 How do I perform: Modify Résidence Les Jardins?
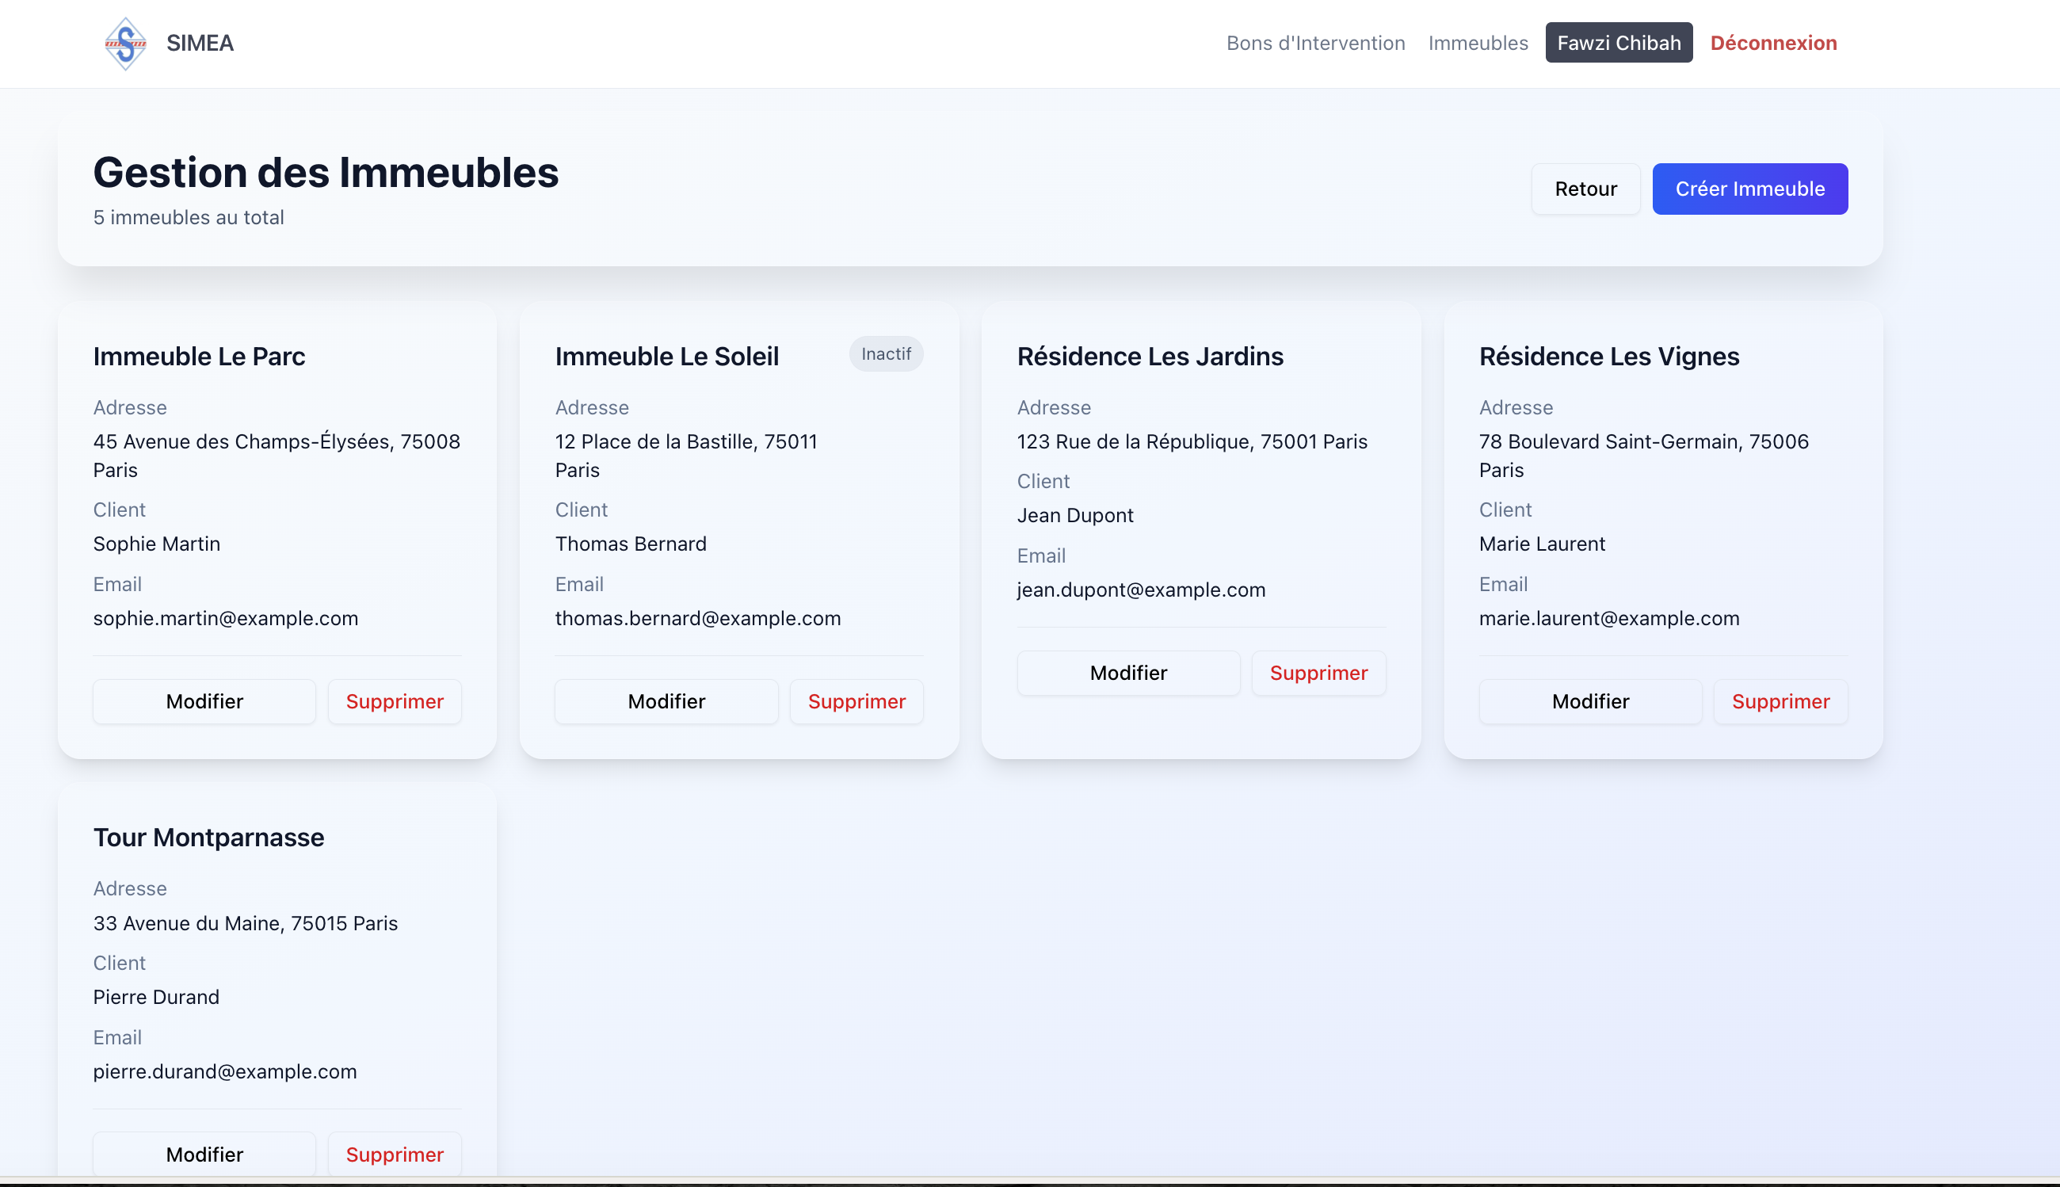coord(1128,673)
